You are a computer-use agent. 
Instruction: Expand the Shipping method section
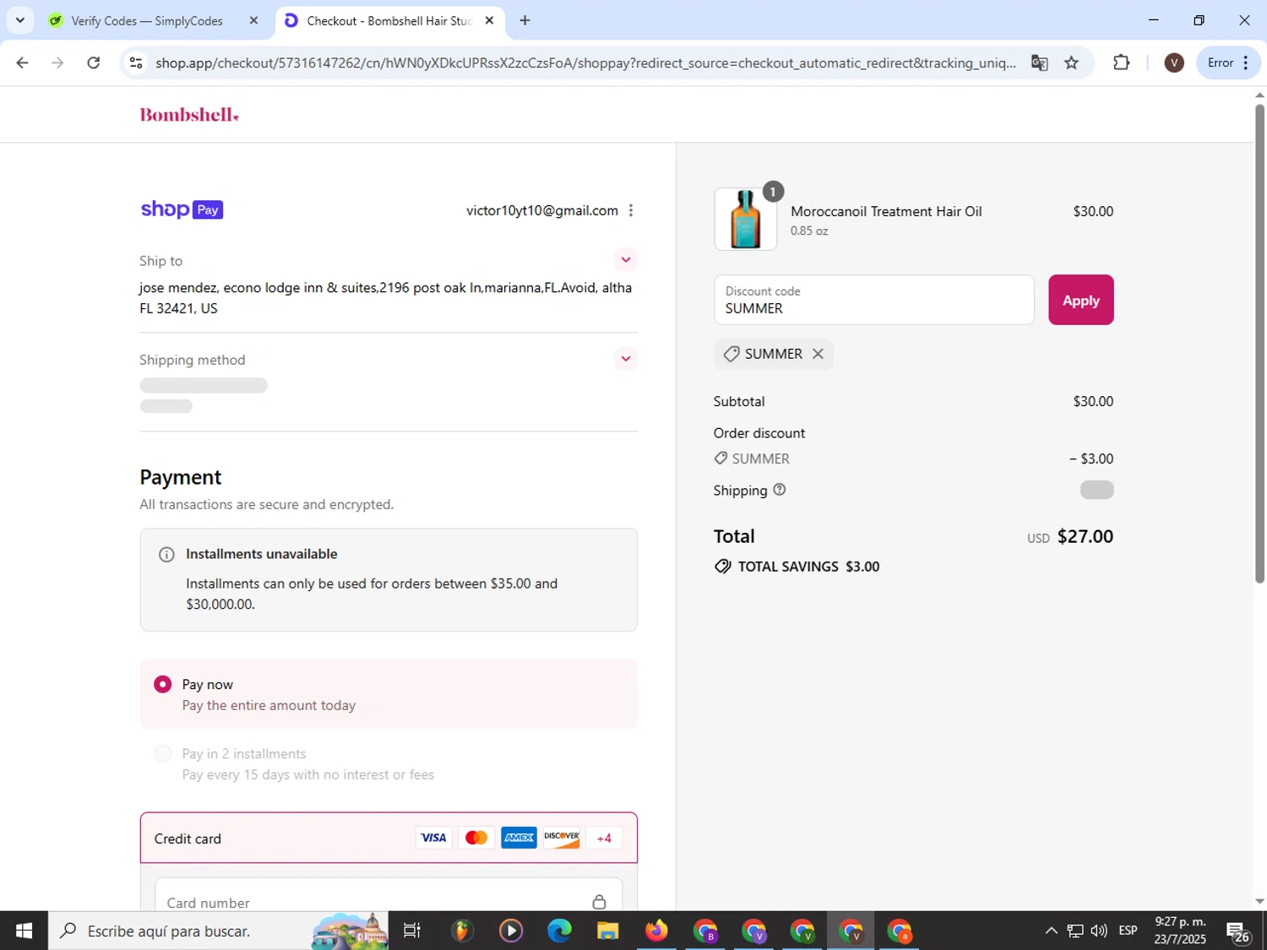(625, 358)
